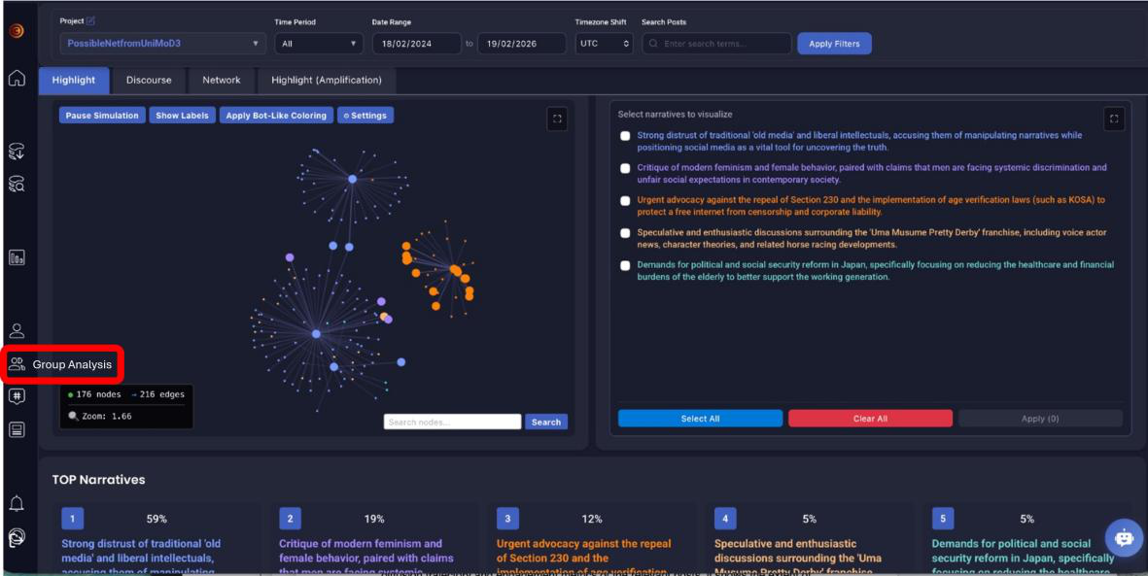Expand the network graph panel to fullscreen
The width and height of the screenshot is (1148, 576).
[557, 119]
